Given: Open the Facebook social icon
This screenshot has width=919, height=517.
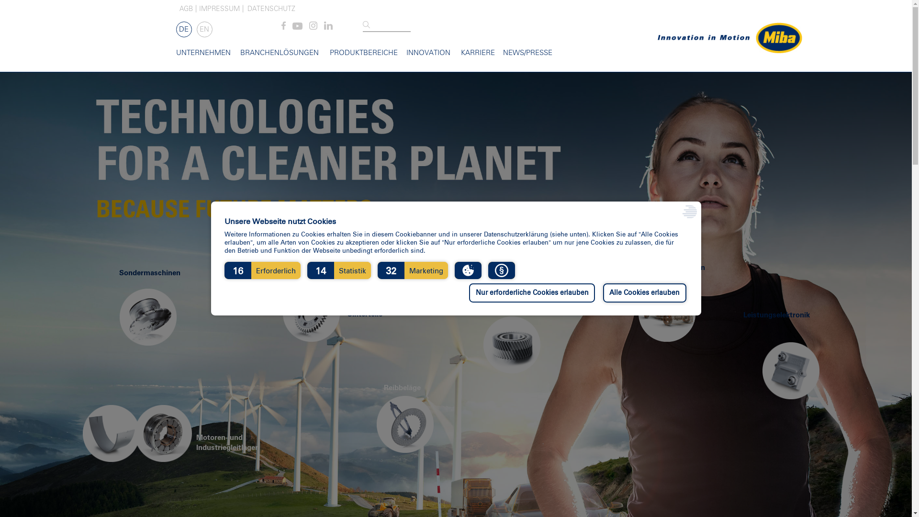Looking at the screenshot, I should click(x=283, y=26).
